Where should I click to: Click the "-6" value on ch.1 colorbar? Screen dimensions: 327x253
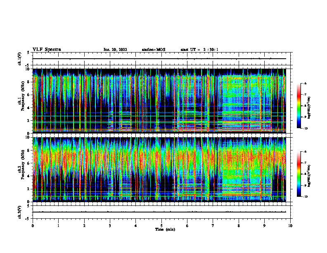(305, 84)
